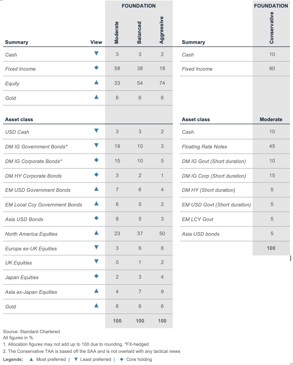Image resolution: width=293 pixels, height=365 pixels.
Task: Click the up triangle beside North America Equities
Action: pyautogui.click(x=96, y=233)
